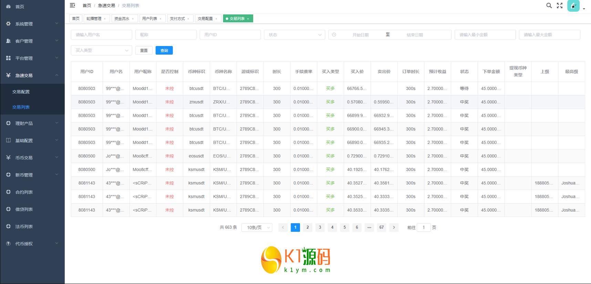Jump to page 67 in pagination
This screenshot has width=591, height=284.
[382, 227]
